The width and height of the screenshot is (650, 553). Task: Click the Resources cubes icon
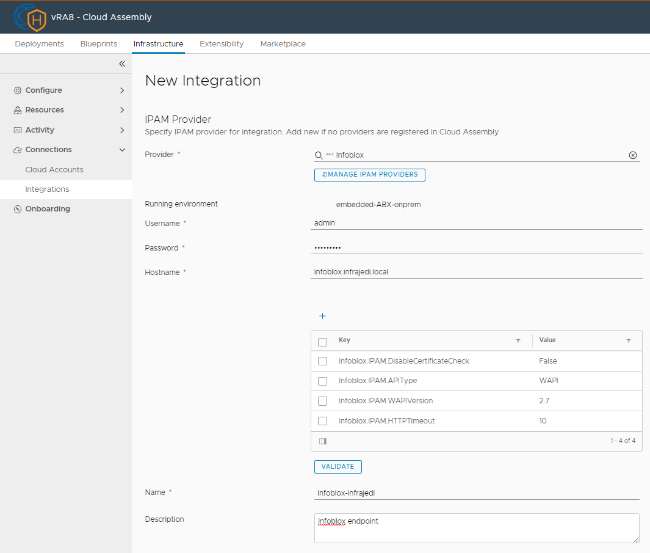18,110
